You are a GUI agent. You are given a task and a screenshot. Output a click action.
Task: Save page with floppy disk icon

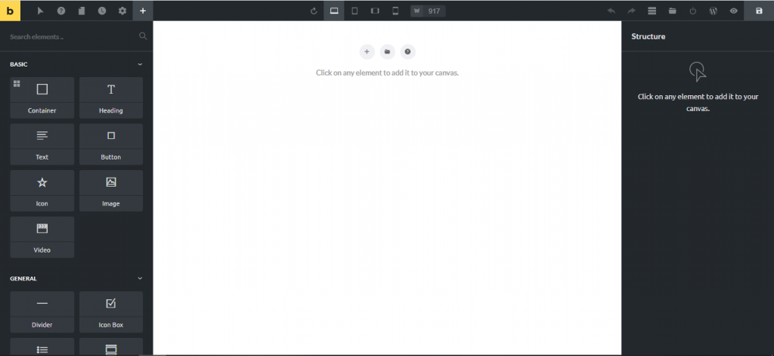pyautogui.click(x=759, y=11)
